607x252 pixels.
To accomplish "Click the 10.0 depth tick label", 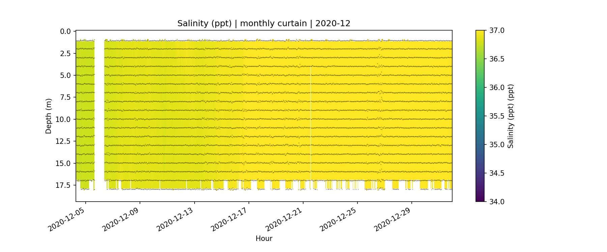I will (x=64, y=120).
